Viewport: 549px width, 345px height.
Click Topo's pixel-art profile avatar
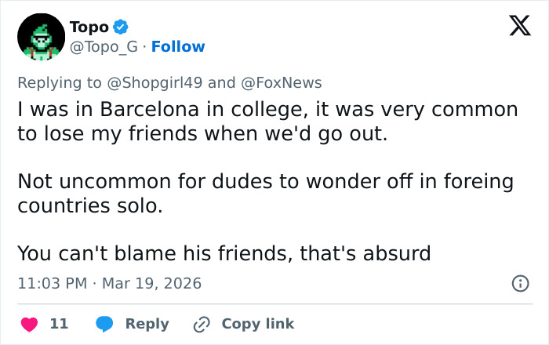pyautogui.click(x=41, y=37)
